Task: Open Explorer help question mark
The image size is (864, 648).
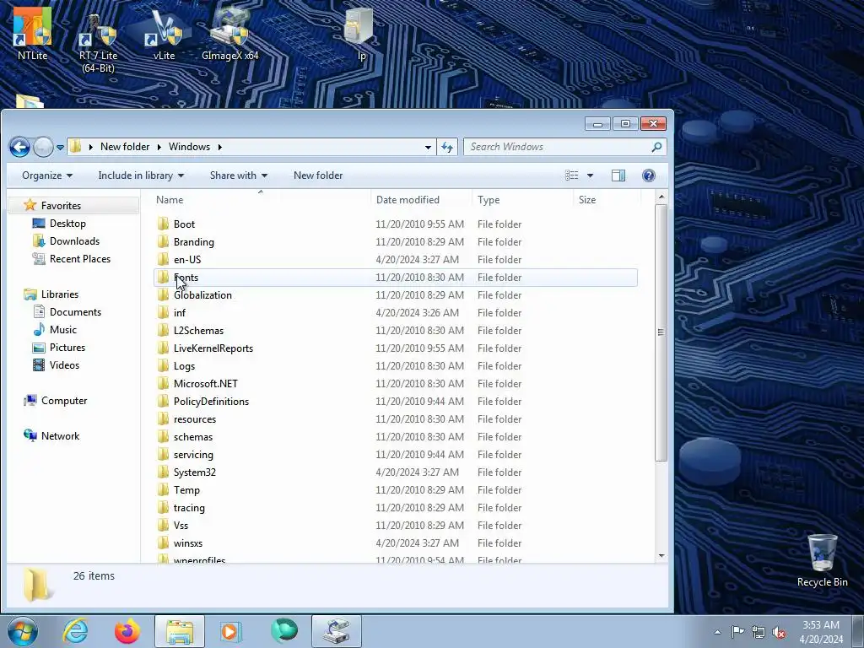Action: pyautogui.click(x=649, y=175)
